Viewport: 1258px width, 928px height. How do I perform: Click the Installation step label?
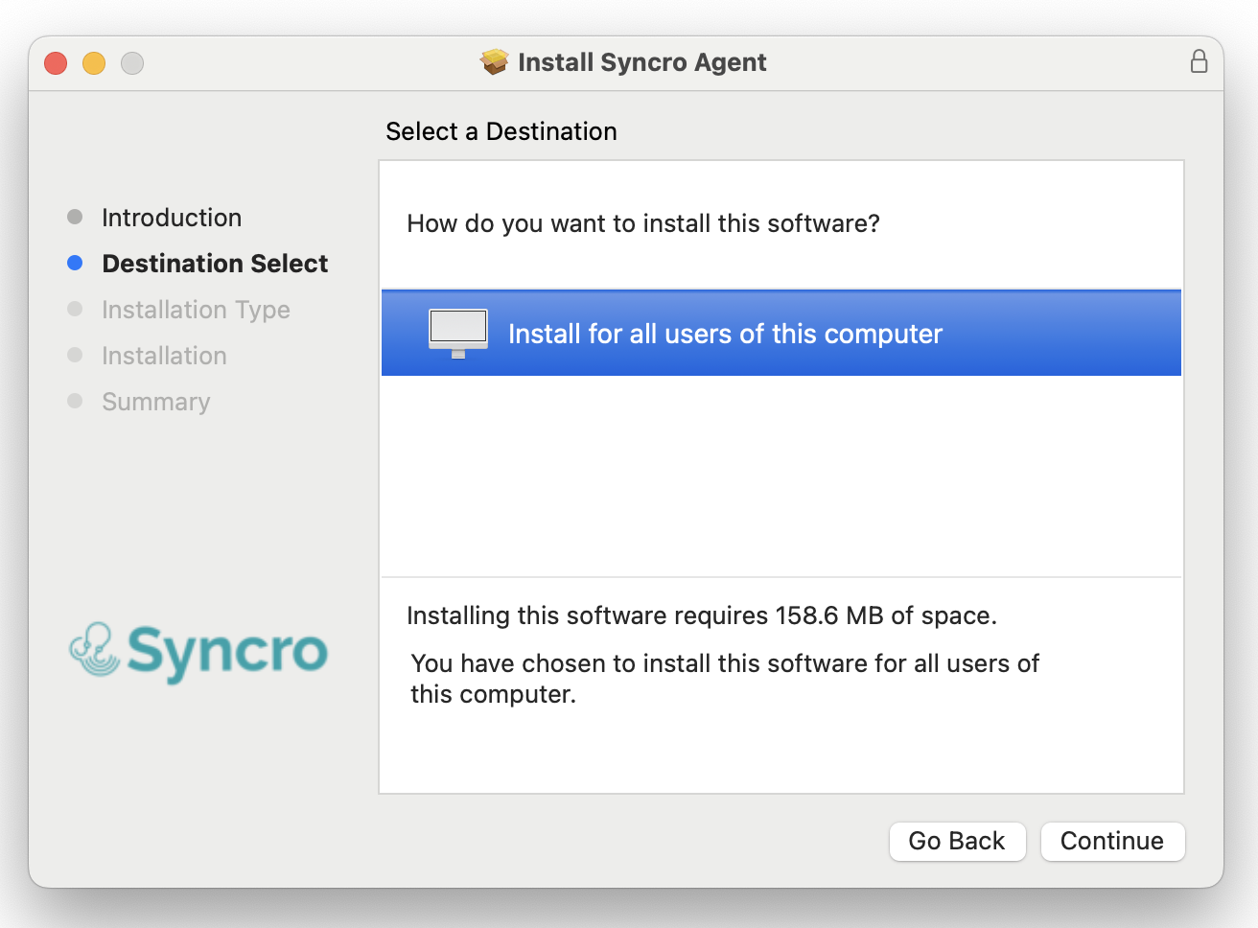(x=164, y=356)
